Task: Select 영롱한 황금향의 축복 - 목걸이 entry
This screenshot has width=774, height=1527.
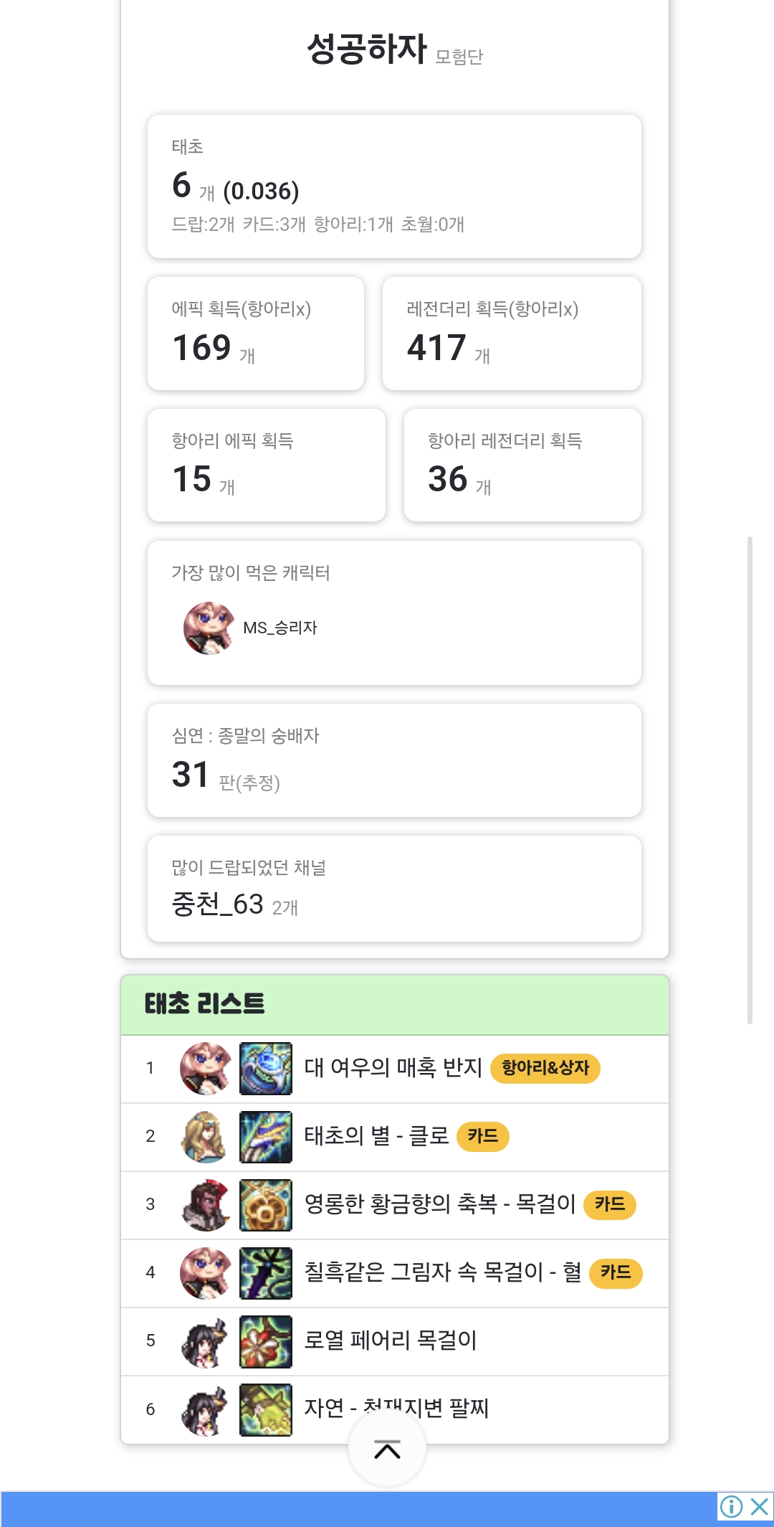Action: pos(439,1205)
